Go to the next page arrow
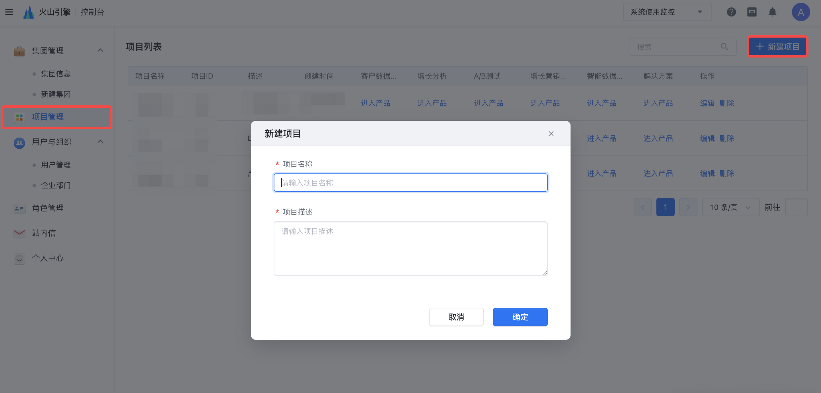Viewport: 821px width, 393px height. pyautogui.click(x=688, y=207)
